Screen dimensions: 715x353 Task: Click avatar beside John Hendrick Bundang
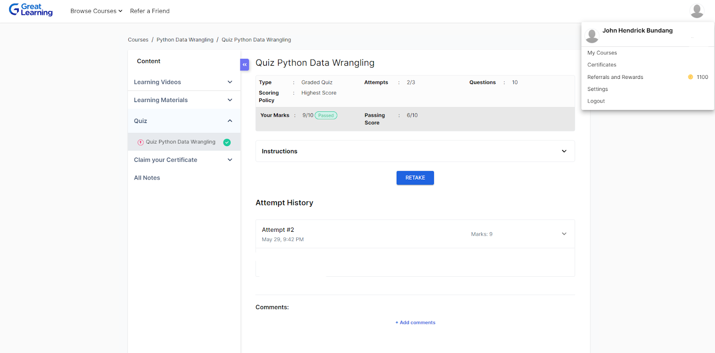[x=592, y=36]
